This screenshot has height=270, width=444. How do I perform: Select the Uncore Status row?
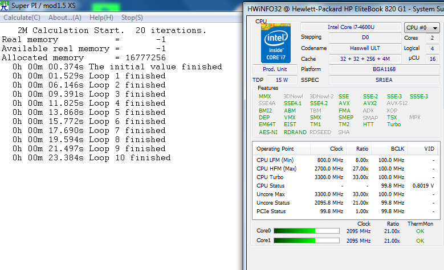[x=345, y=203]
